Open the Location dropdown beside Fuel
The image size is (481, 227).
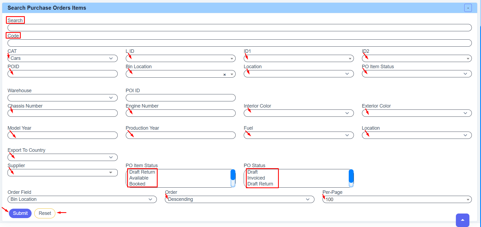tap(416, 135)
